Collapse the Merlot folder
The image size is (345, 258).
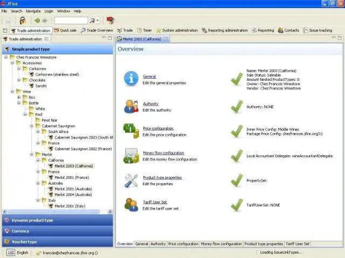32,155
